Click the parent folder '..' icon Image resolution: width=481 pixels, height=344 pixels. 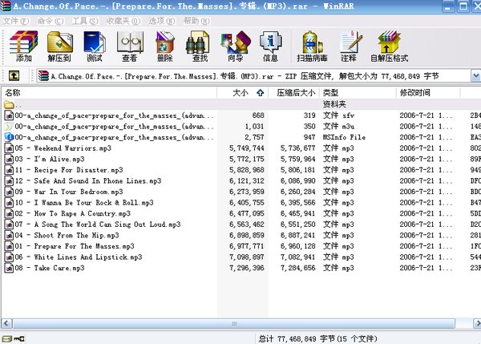point(9,104)
